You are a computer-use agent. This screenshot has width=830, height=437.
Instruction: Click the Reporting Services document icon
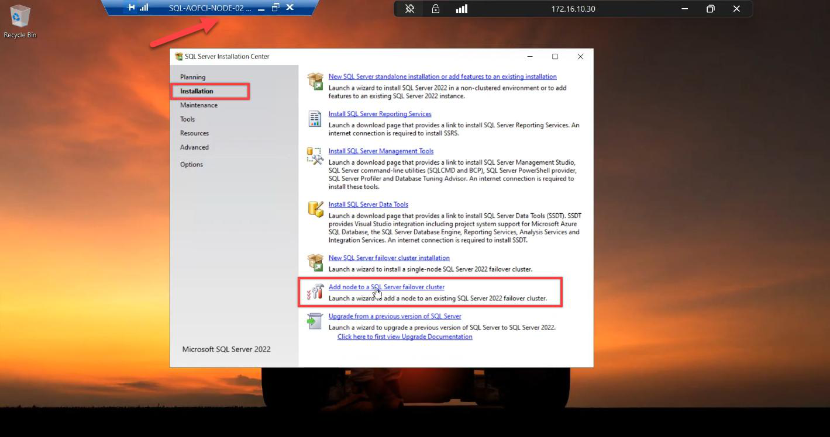click(315, 119)
